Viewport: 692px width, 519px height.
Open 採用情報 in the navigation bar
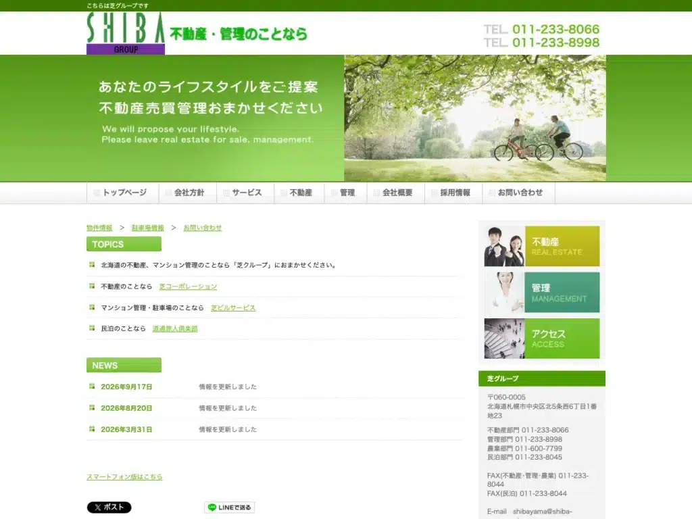453,193
